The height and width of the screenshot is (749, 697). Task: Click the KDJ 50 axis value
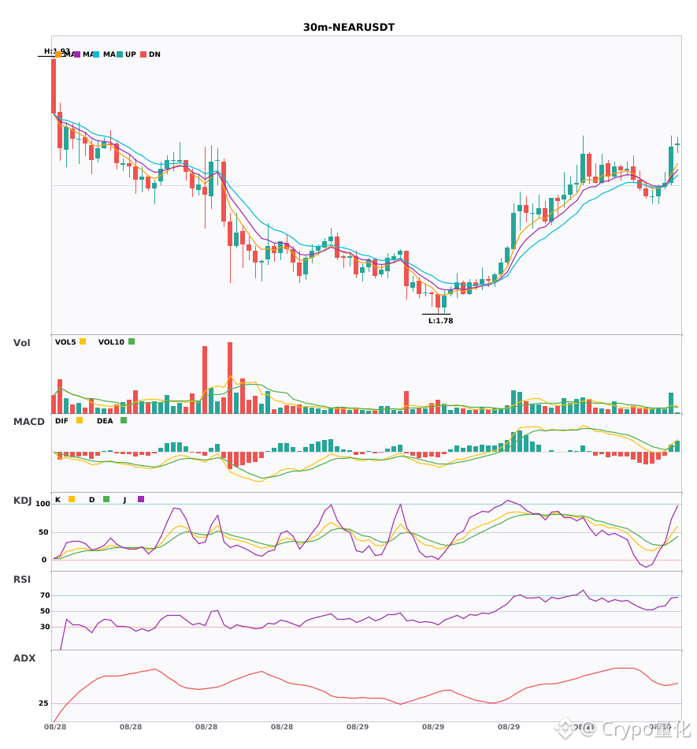[x=43, y=532]
